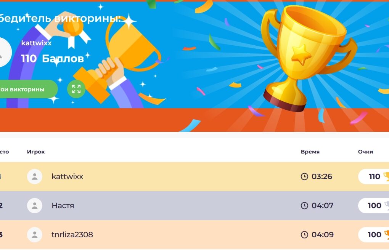The height and width of the screenshot is (251, 389).
Task: Click the avatar icon beside tnrliza2308
Action: click(35, 235)
